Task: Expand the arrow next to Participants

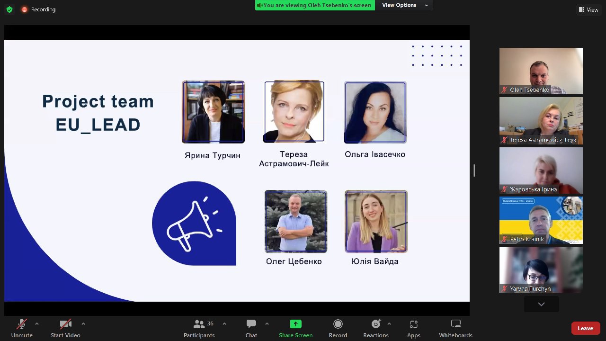Action: 224,324
